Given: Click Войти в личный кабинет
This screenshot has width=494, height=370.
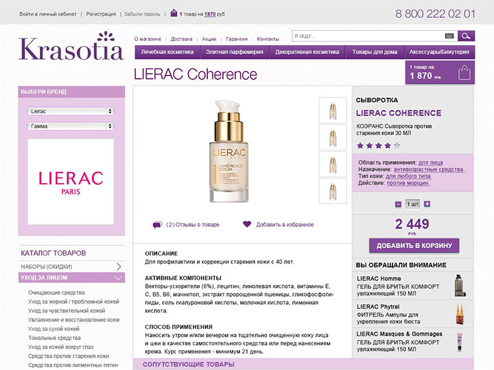Looking at the screenshot, I should (x=48, y=14).
